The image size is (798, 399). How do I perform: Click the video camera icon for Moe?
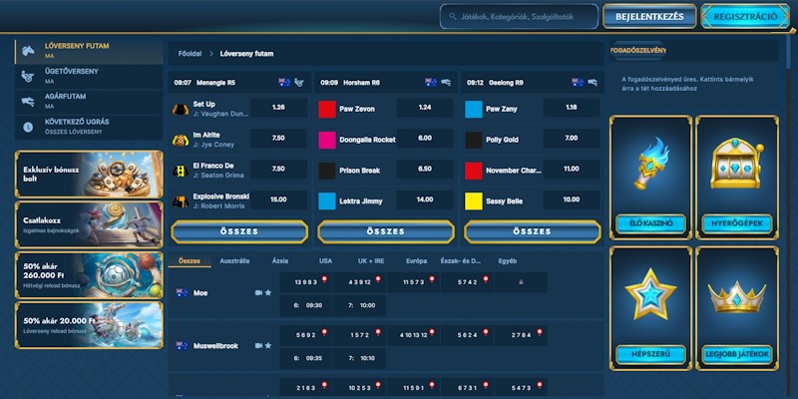click(258, 293)
